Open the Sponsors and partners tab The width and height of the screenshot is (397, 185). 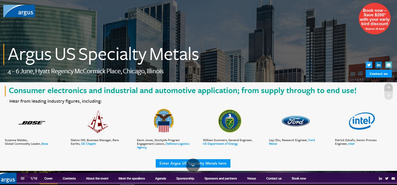click(x=220, y=178)
